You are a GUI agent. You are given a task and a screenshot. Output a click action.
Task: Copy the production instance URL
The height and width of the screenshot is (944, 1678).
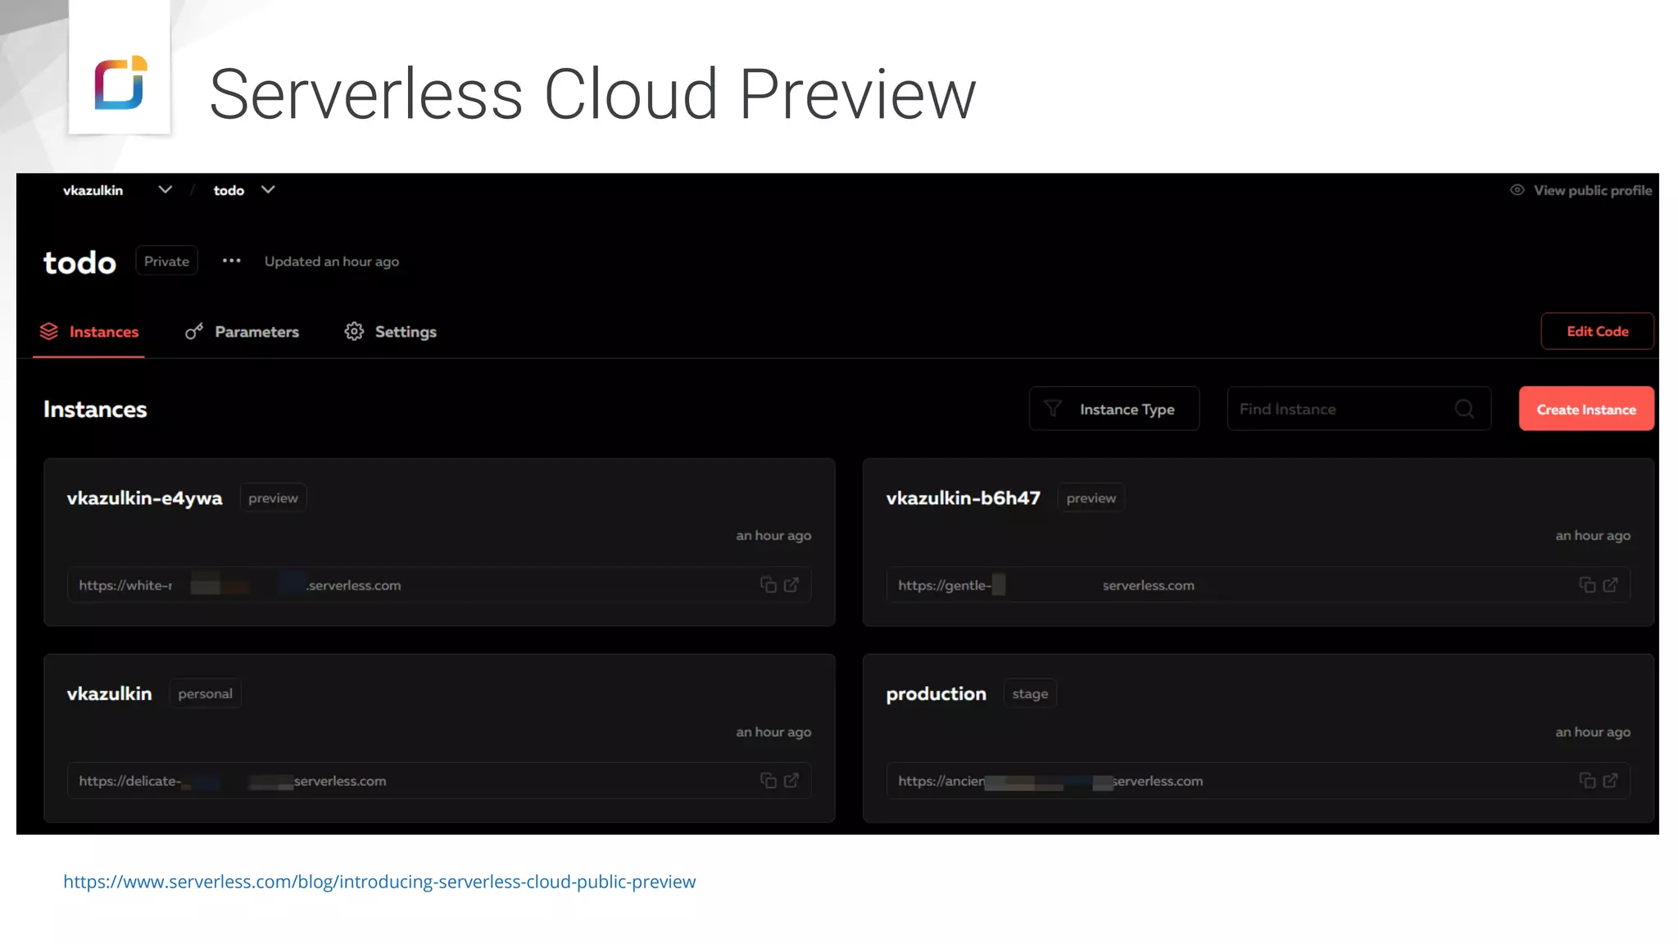(x=1587, y=781)
